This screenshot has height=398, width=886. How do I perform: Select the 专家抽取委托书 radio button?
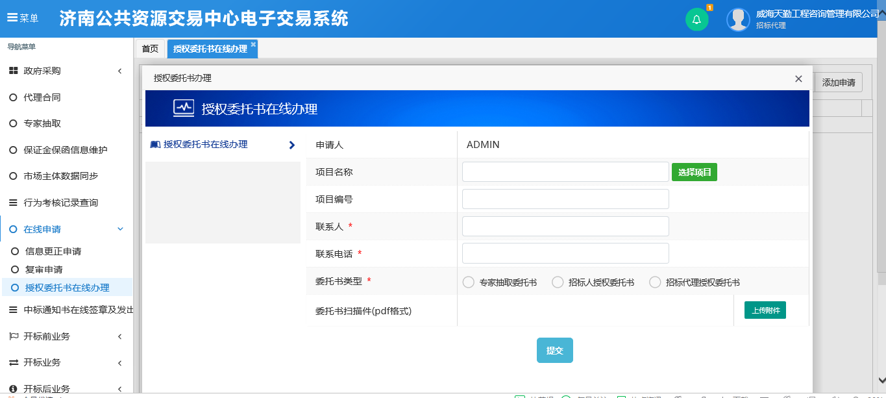pyautogui.click(x=467, y=282)
